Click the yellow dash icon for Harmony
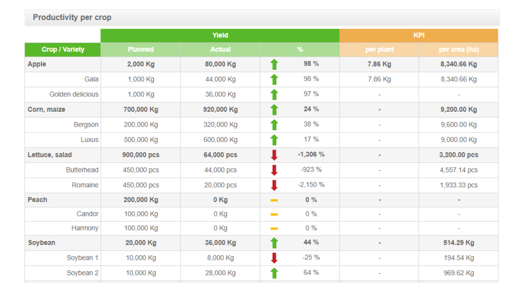Image resolution: width=525 pixels, height=283 pixels. click(274, 228)
